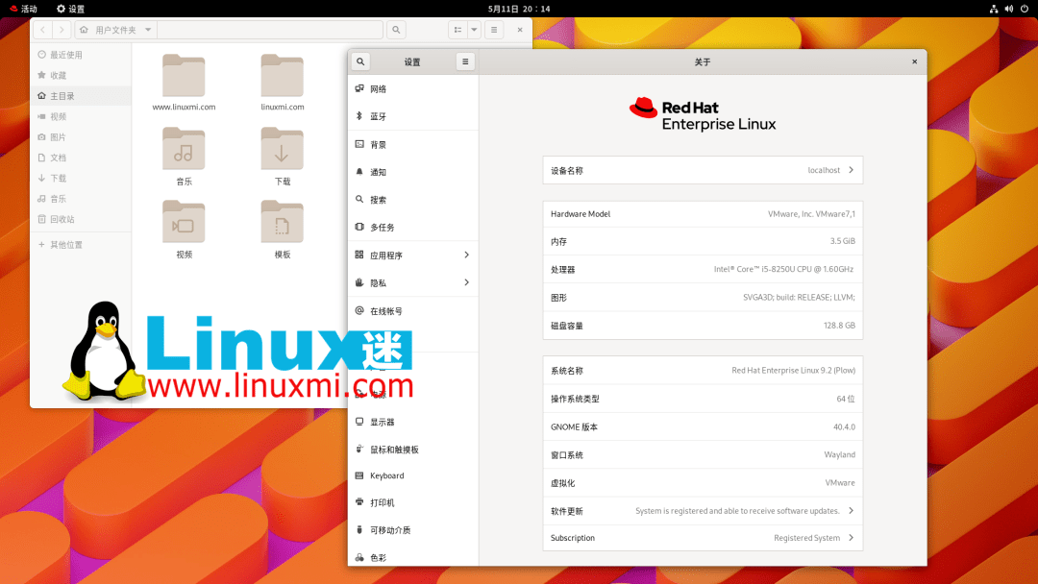Select 背景 background settings
The width and height of the screenshot is (1038, 584).
pyautogui.click(x=413, y=144)
